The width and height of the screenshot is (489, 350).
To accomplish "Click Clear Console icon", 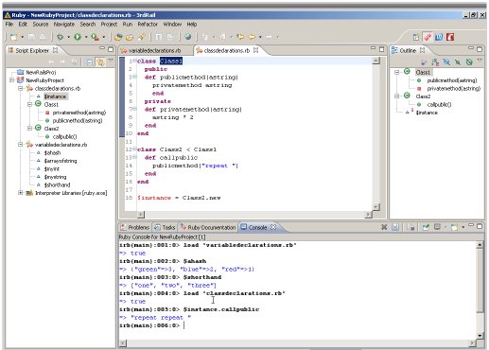I will click(411, 227).
